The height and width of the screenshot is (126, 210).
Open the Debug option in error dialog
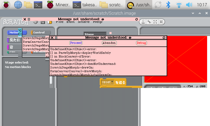point(141,43)
